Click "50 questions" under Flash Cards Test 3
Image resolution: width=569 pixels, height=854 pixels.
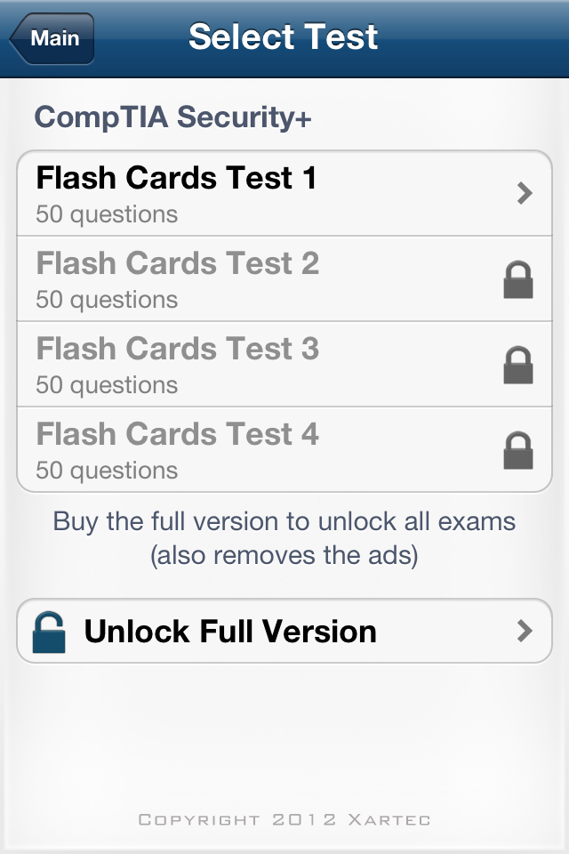tap(107, 385)
